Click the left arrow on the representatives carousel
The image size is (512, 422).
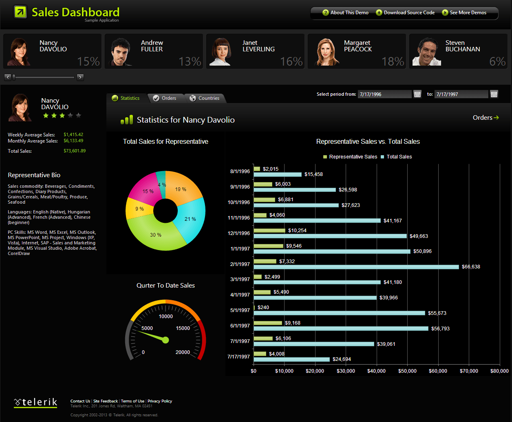coord(7,77)
